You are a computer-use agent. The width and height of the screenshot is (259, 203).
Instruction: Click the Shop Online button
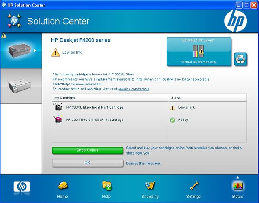(88, 150)
